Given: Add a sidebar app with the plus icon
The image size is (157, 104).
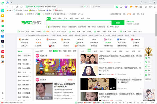Looking at the screenshot, I should (x=3, y=93).
